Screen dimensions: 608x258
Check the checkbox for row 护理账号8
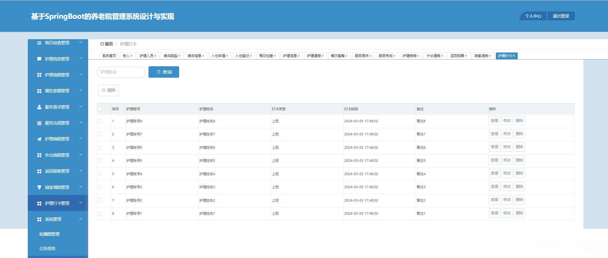[x=100, y=121]
